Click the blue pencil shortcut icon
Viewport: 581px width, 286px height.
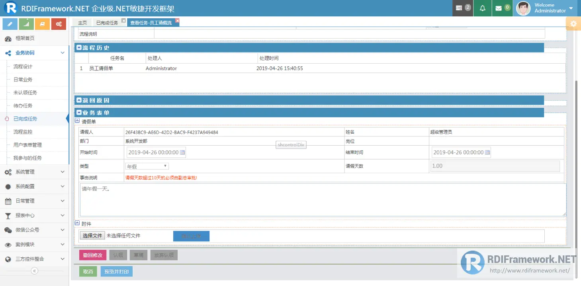[x=10, y=24]
